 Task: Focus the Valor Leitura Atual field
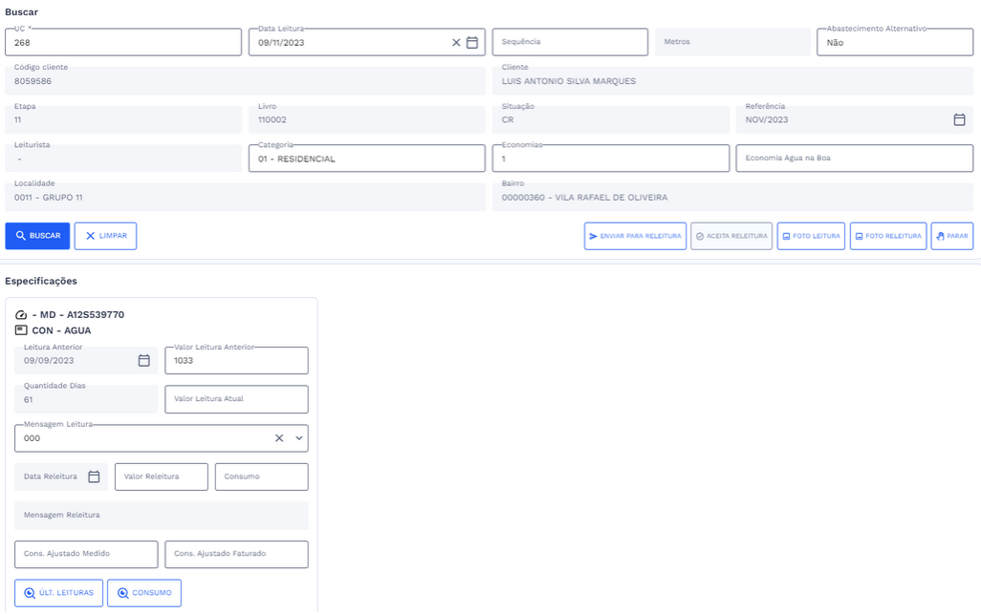click(236, 399)
